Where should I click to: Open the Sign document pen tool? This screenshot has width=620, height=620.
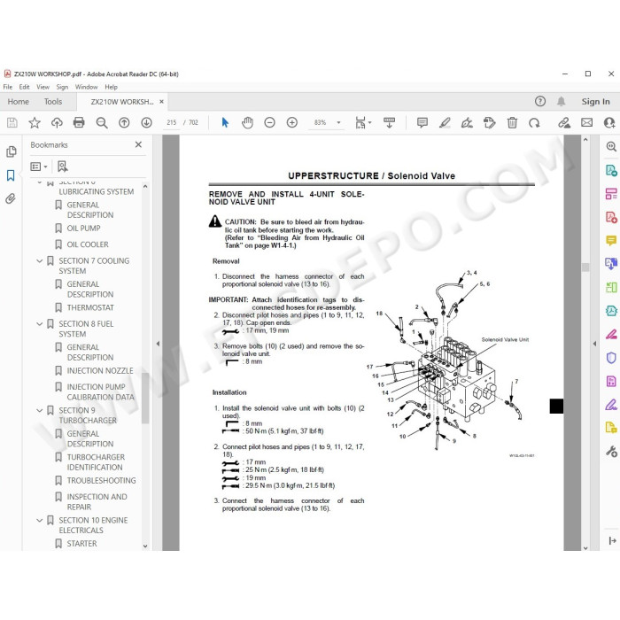(x=467, y=122)
